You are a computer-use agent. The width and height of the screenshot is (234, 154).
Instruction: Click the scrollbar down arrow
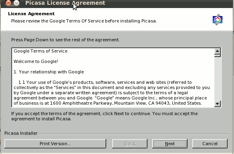[x=218, y=103]
